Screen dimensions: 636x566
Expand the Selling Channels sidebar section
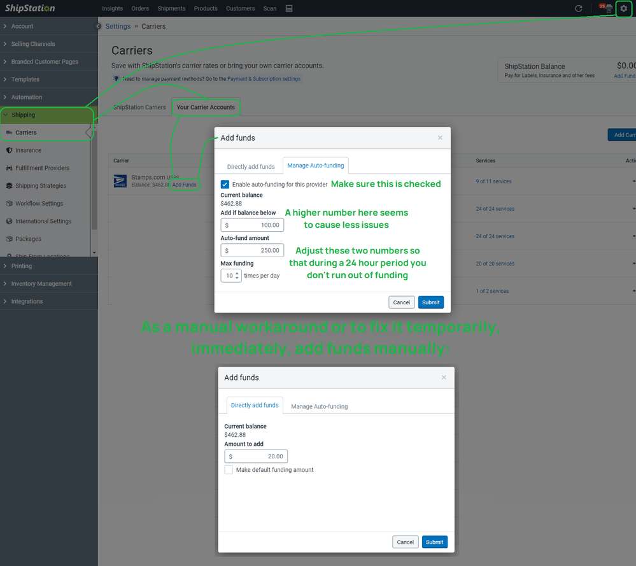(32, 44)
